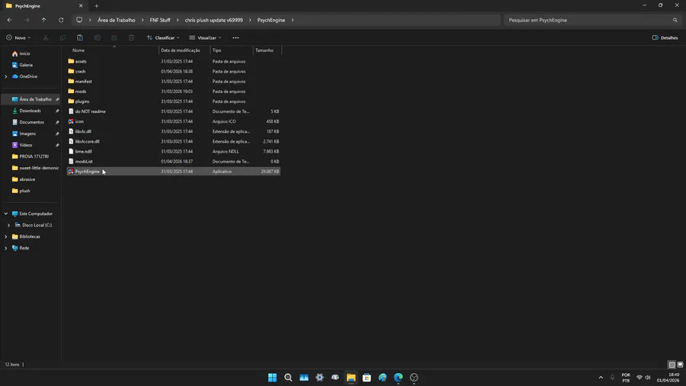Switch to large thumbnails view icon
686x386 pixels.
click(681, 365)
